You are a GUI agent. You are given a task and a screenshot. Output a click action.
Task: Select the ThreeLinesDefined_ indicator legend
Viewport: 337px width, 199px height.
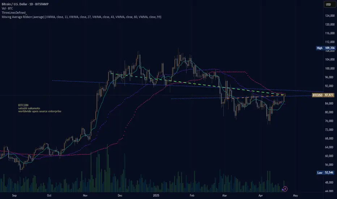tap(14, 13)
